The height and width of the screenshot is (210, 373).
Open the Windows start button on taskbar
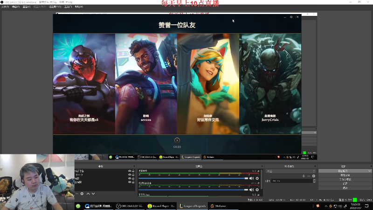point(78,206)
